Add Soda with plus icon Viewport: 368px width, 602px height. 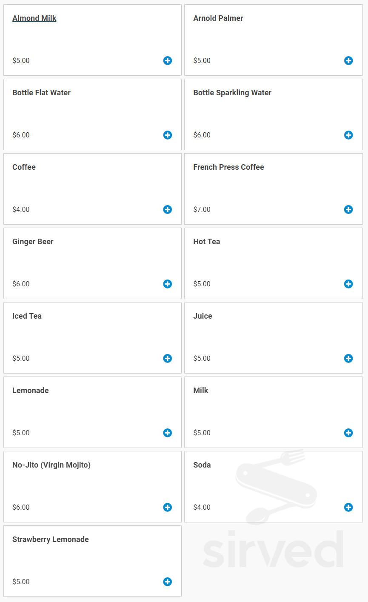(x=348, y=507)
